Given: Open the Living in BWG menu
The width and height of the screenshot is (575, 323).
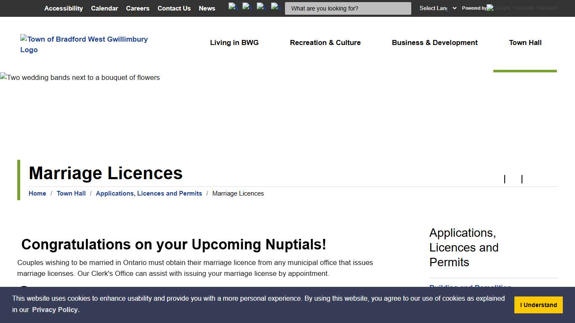Looking at the screenshot, I should [x=234, y=42].
